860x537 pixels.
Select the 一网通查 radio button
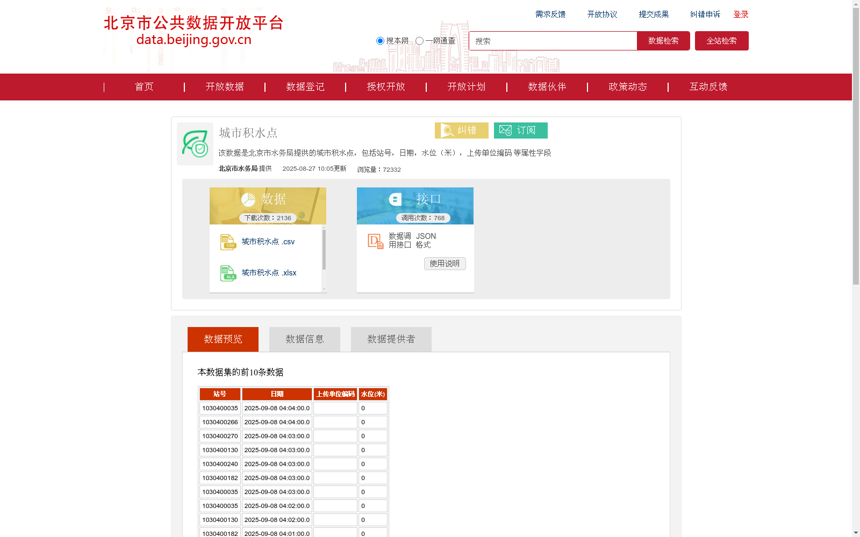pos(419,41)
